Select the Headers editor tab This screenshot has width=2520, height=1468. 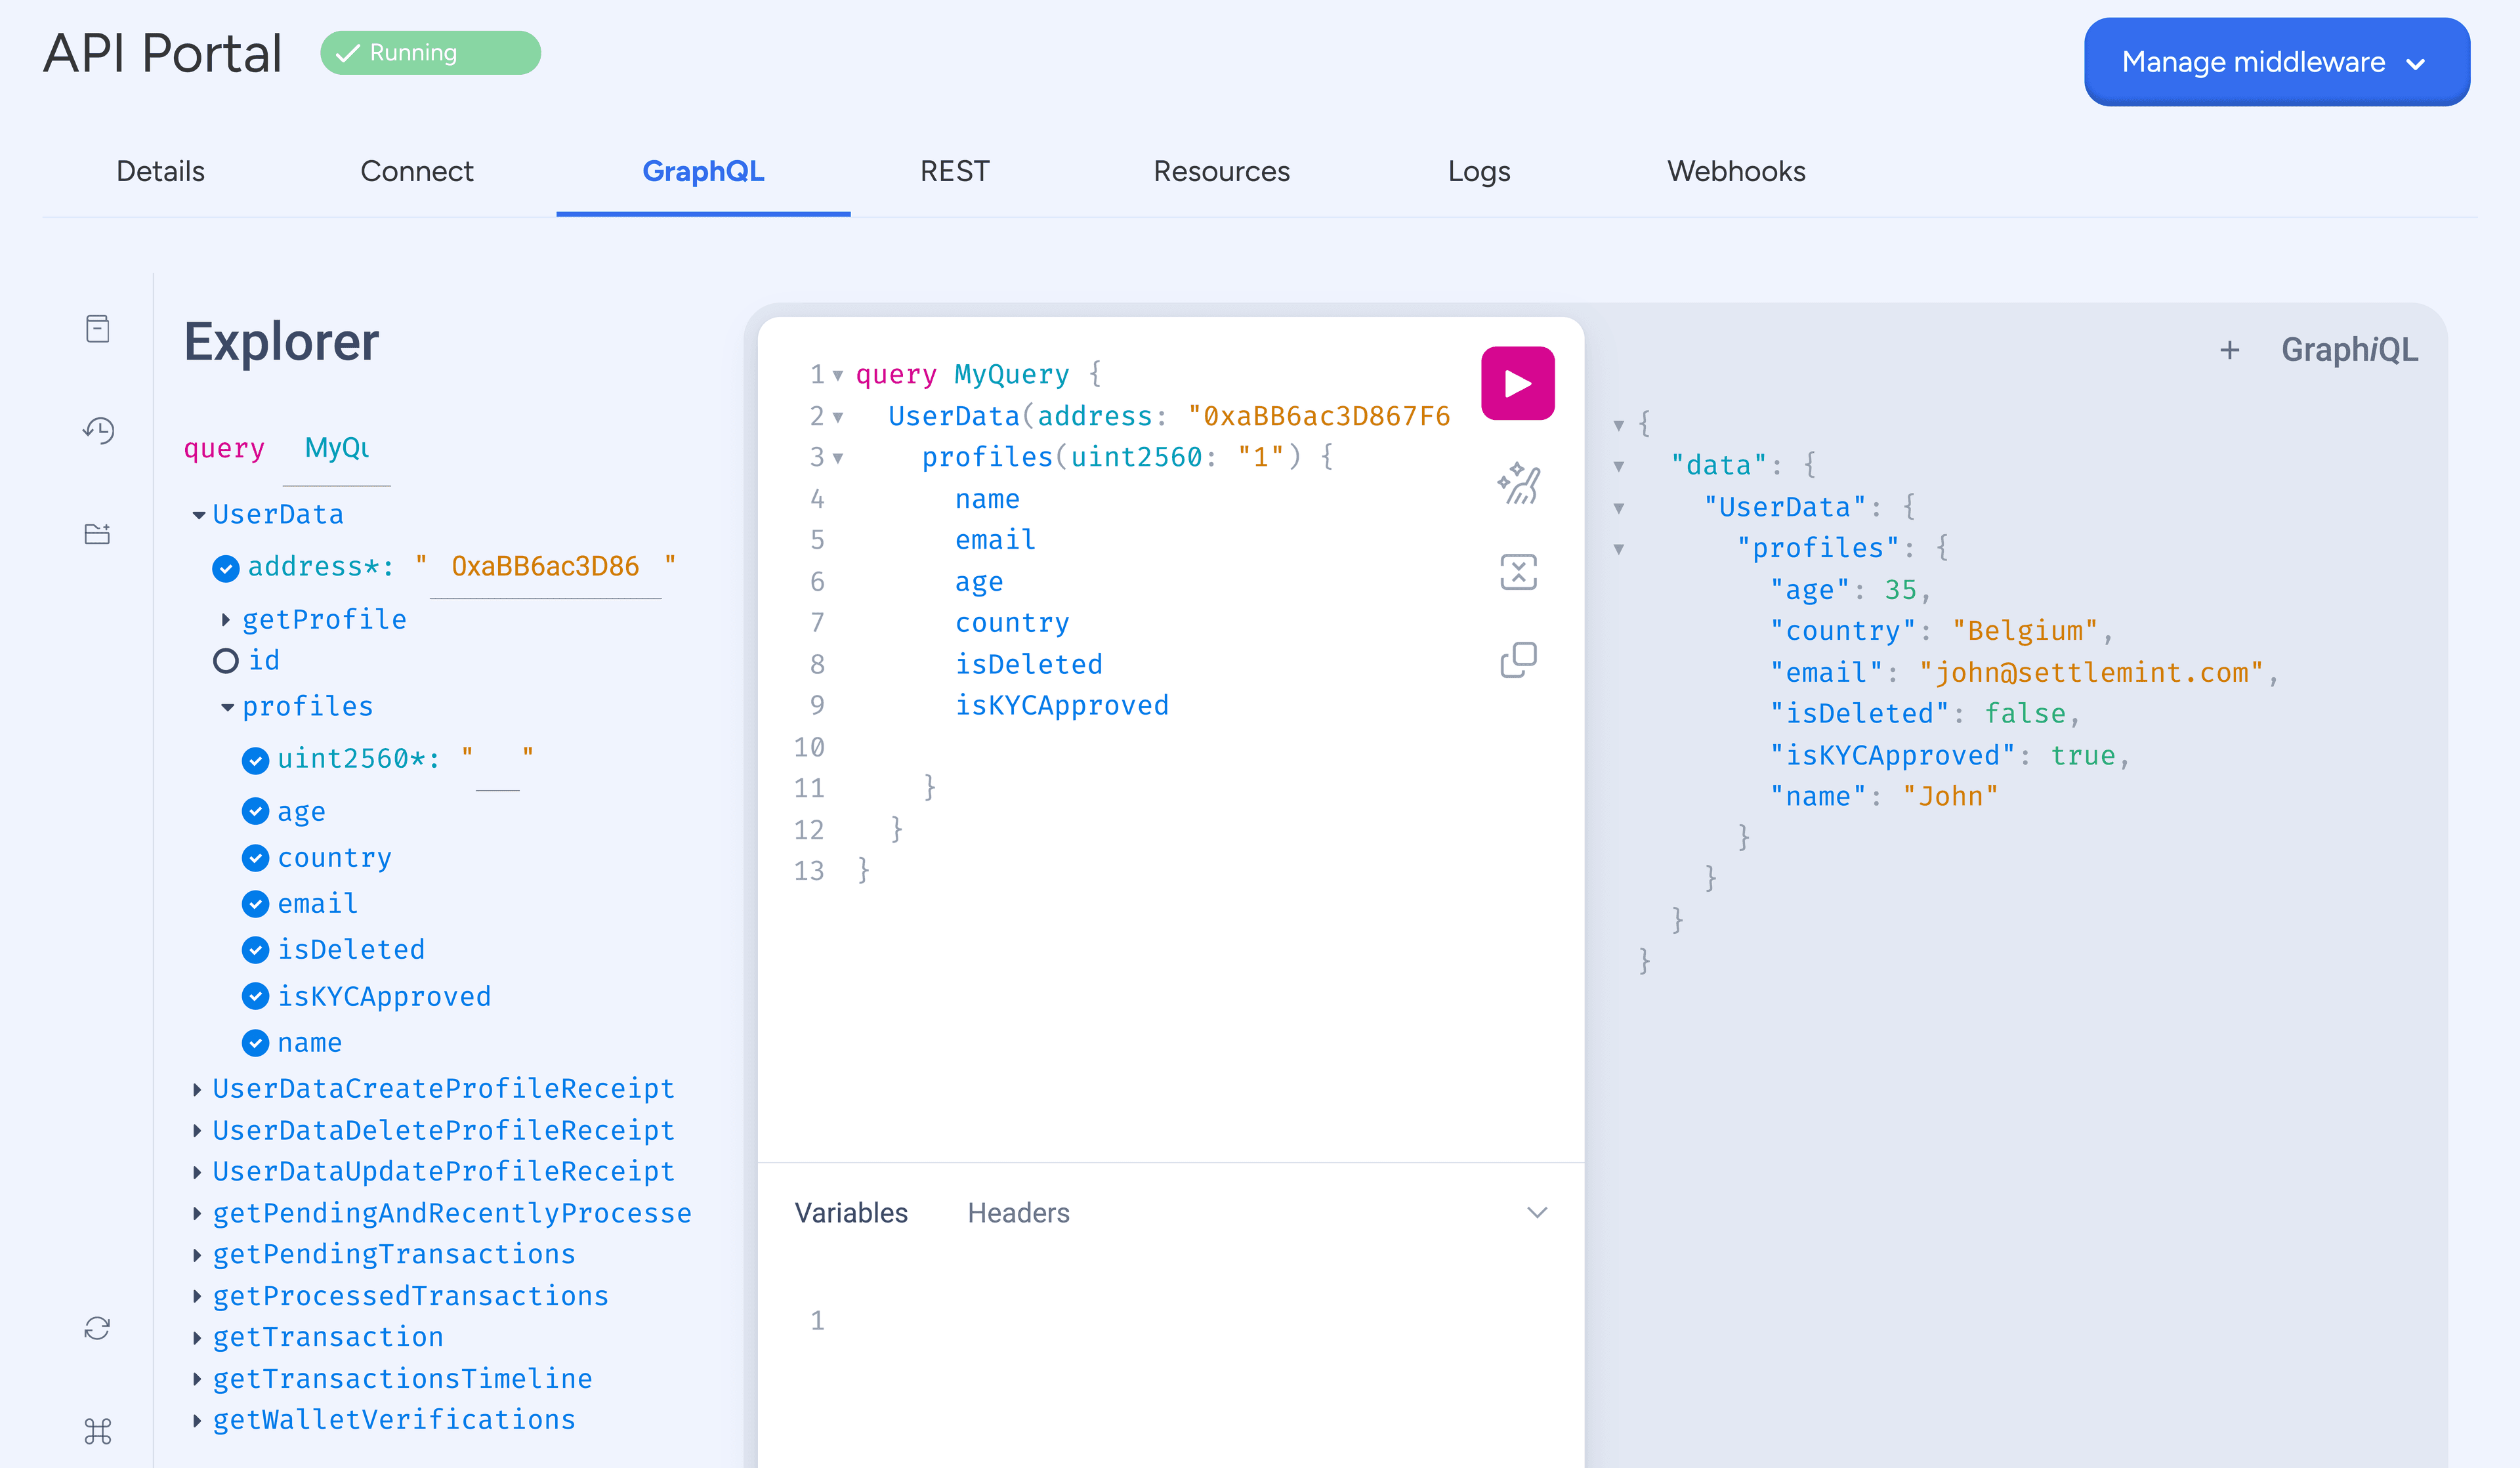[1018, 1213]
